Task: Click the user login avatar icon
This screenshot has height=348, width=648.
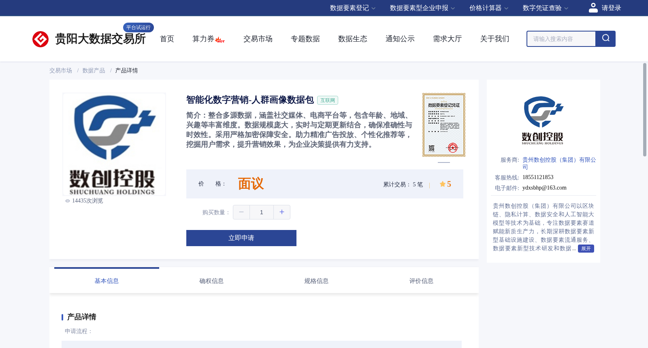Action: tap(593, 8)
